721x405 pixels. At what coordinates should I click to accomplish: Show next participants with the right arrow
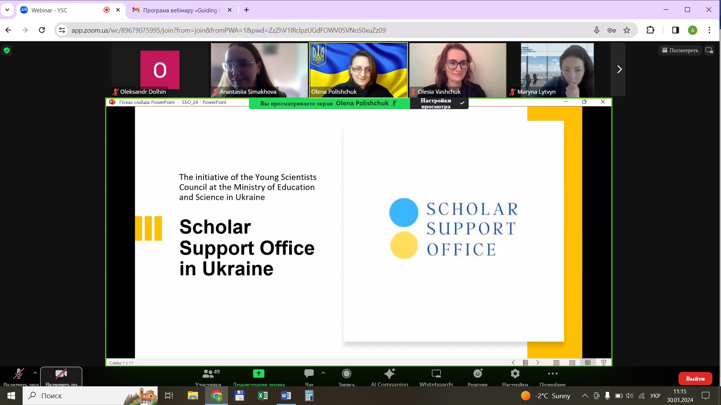[619, 69]
